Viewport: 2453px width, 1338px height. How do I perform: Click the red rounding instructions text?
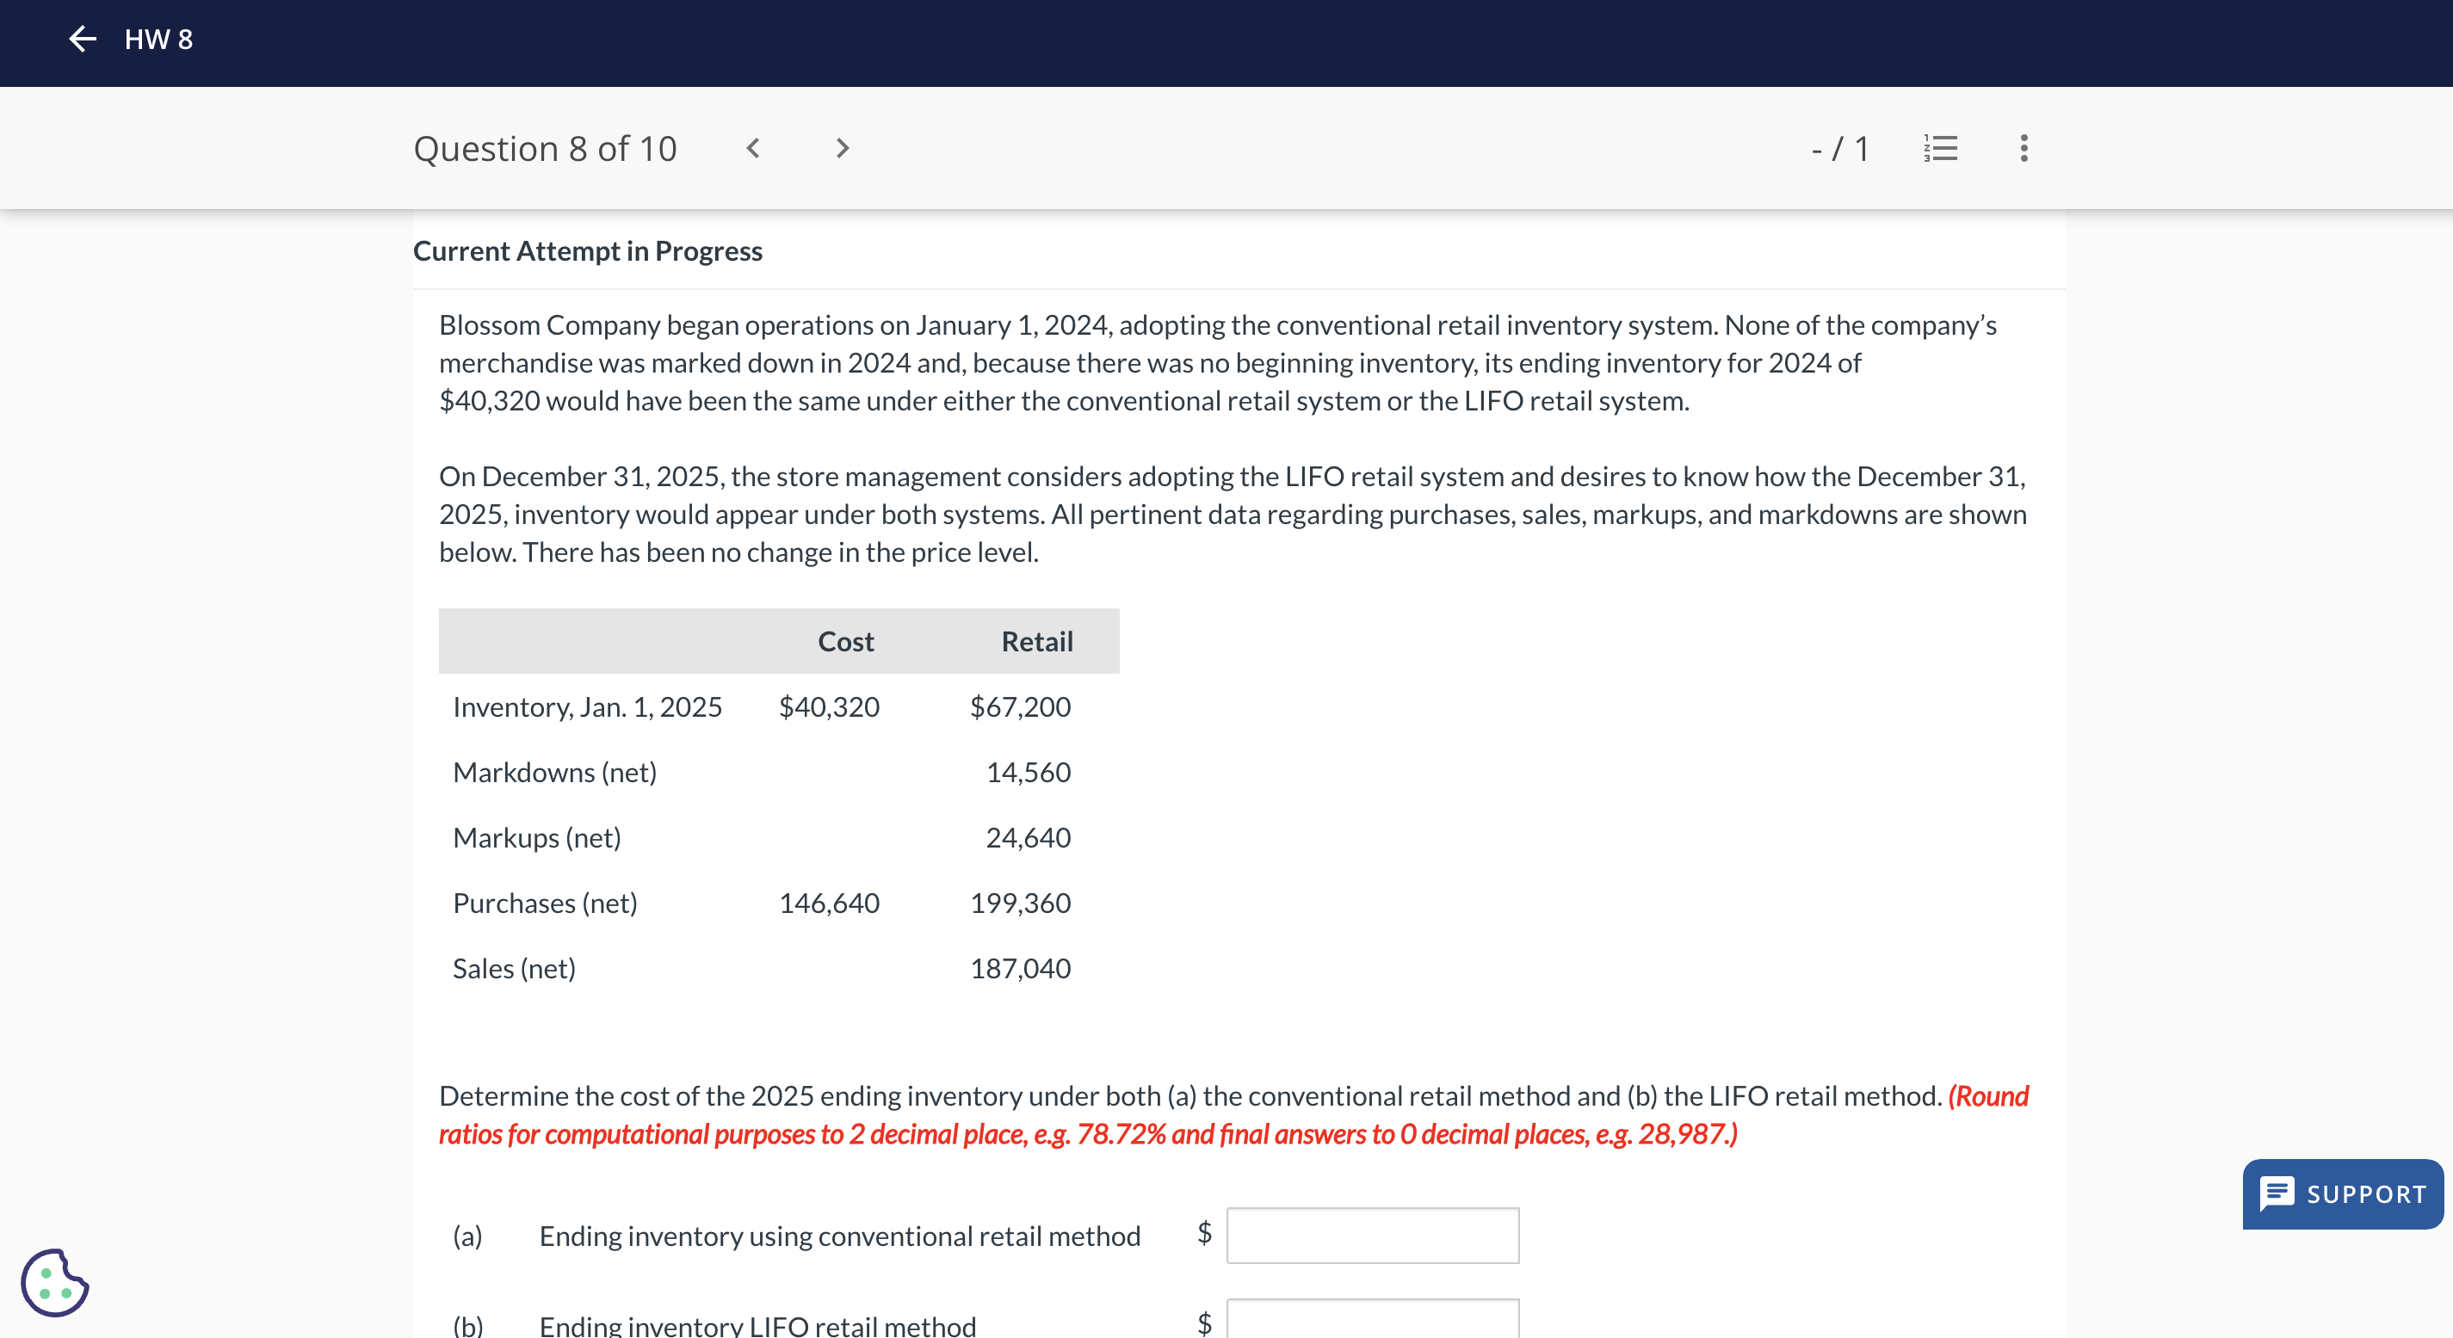1087,1133
